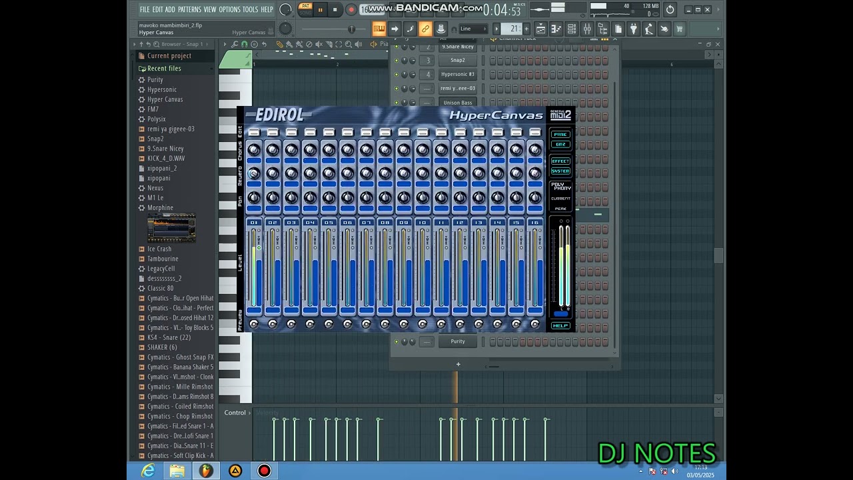Click the piano roll vertical scrollbar
Image resolution: width=853 pixels, height=480 pixels.
[718, 256]
